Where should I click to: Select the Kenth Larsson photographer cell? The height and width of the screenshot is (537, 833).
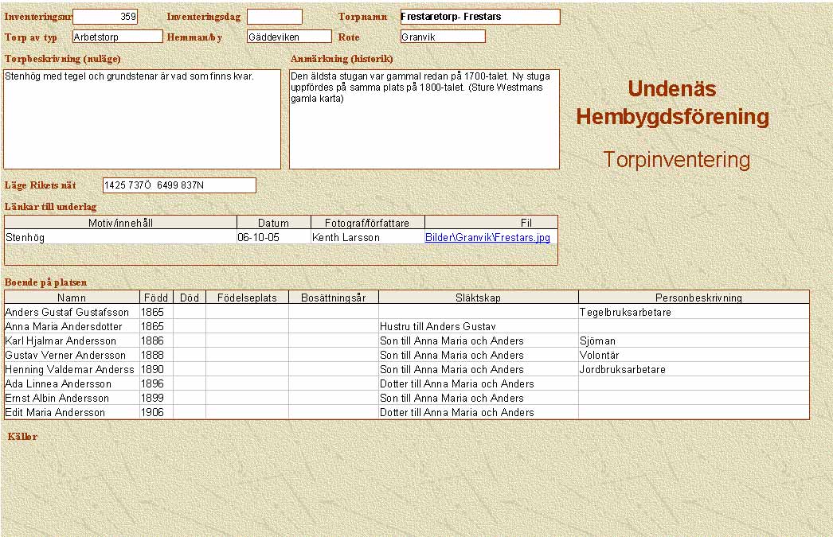click(367, 237)
